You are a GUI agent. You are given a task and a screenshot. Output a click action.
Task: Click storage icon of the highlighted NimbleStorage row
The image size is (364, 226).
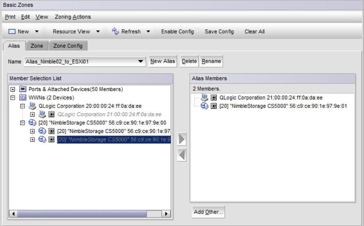42,139
